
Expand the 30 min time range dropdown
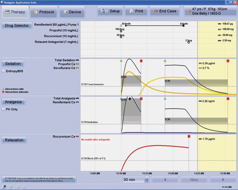147,180
